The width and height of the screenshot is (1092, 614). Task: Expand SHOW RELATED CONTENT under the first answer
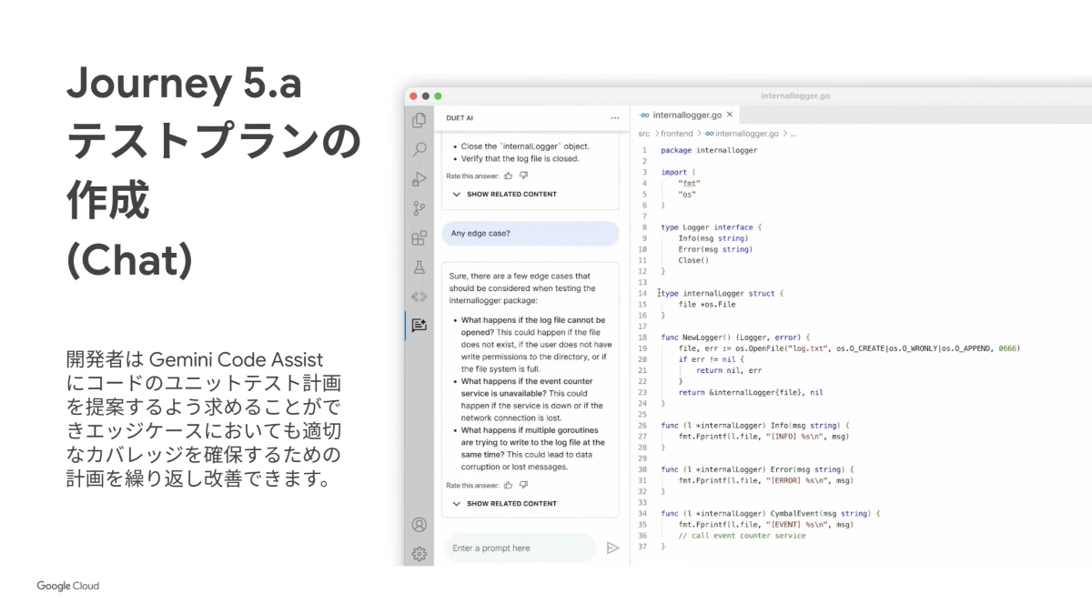pos(504,194)
